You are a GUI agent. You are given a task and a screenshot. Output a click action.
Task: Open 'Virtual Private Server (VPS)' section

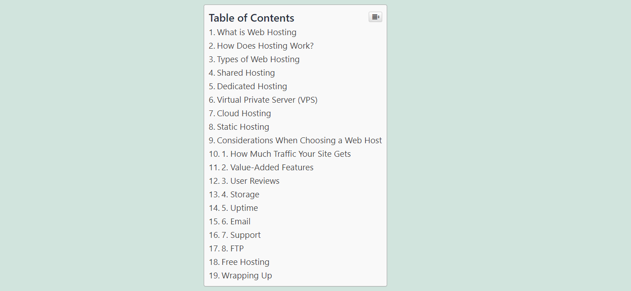click(x=267, y=100)
